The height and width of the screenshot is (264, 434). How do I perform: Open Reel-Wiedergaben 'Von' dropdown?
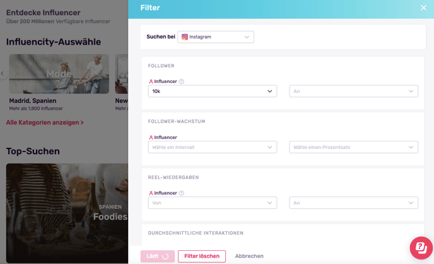point(213,203)
